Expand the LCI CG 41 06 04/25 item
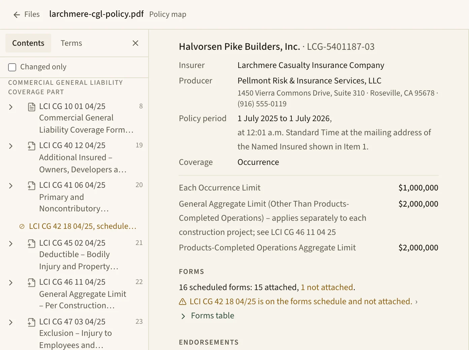 (11, 186)
